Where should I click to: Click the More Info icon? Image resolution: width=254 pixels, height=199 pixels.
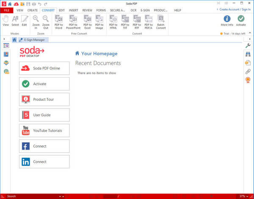[x=227, y=20]
